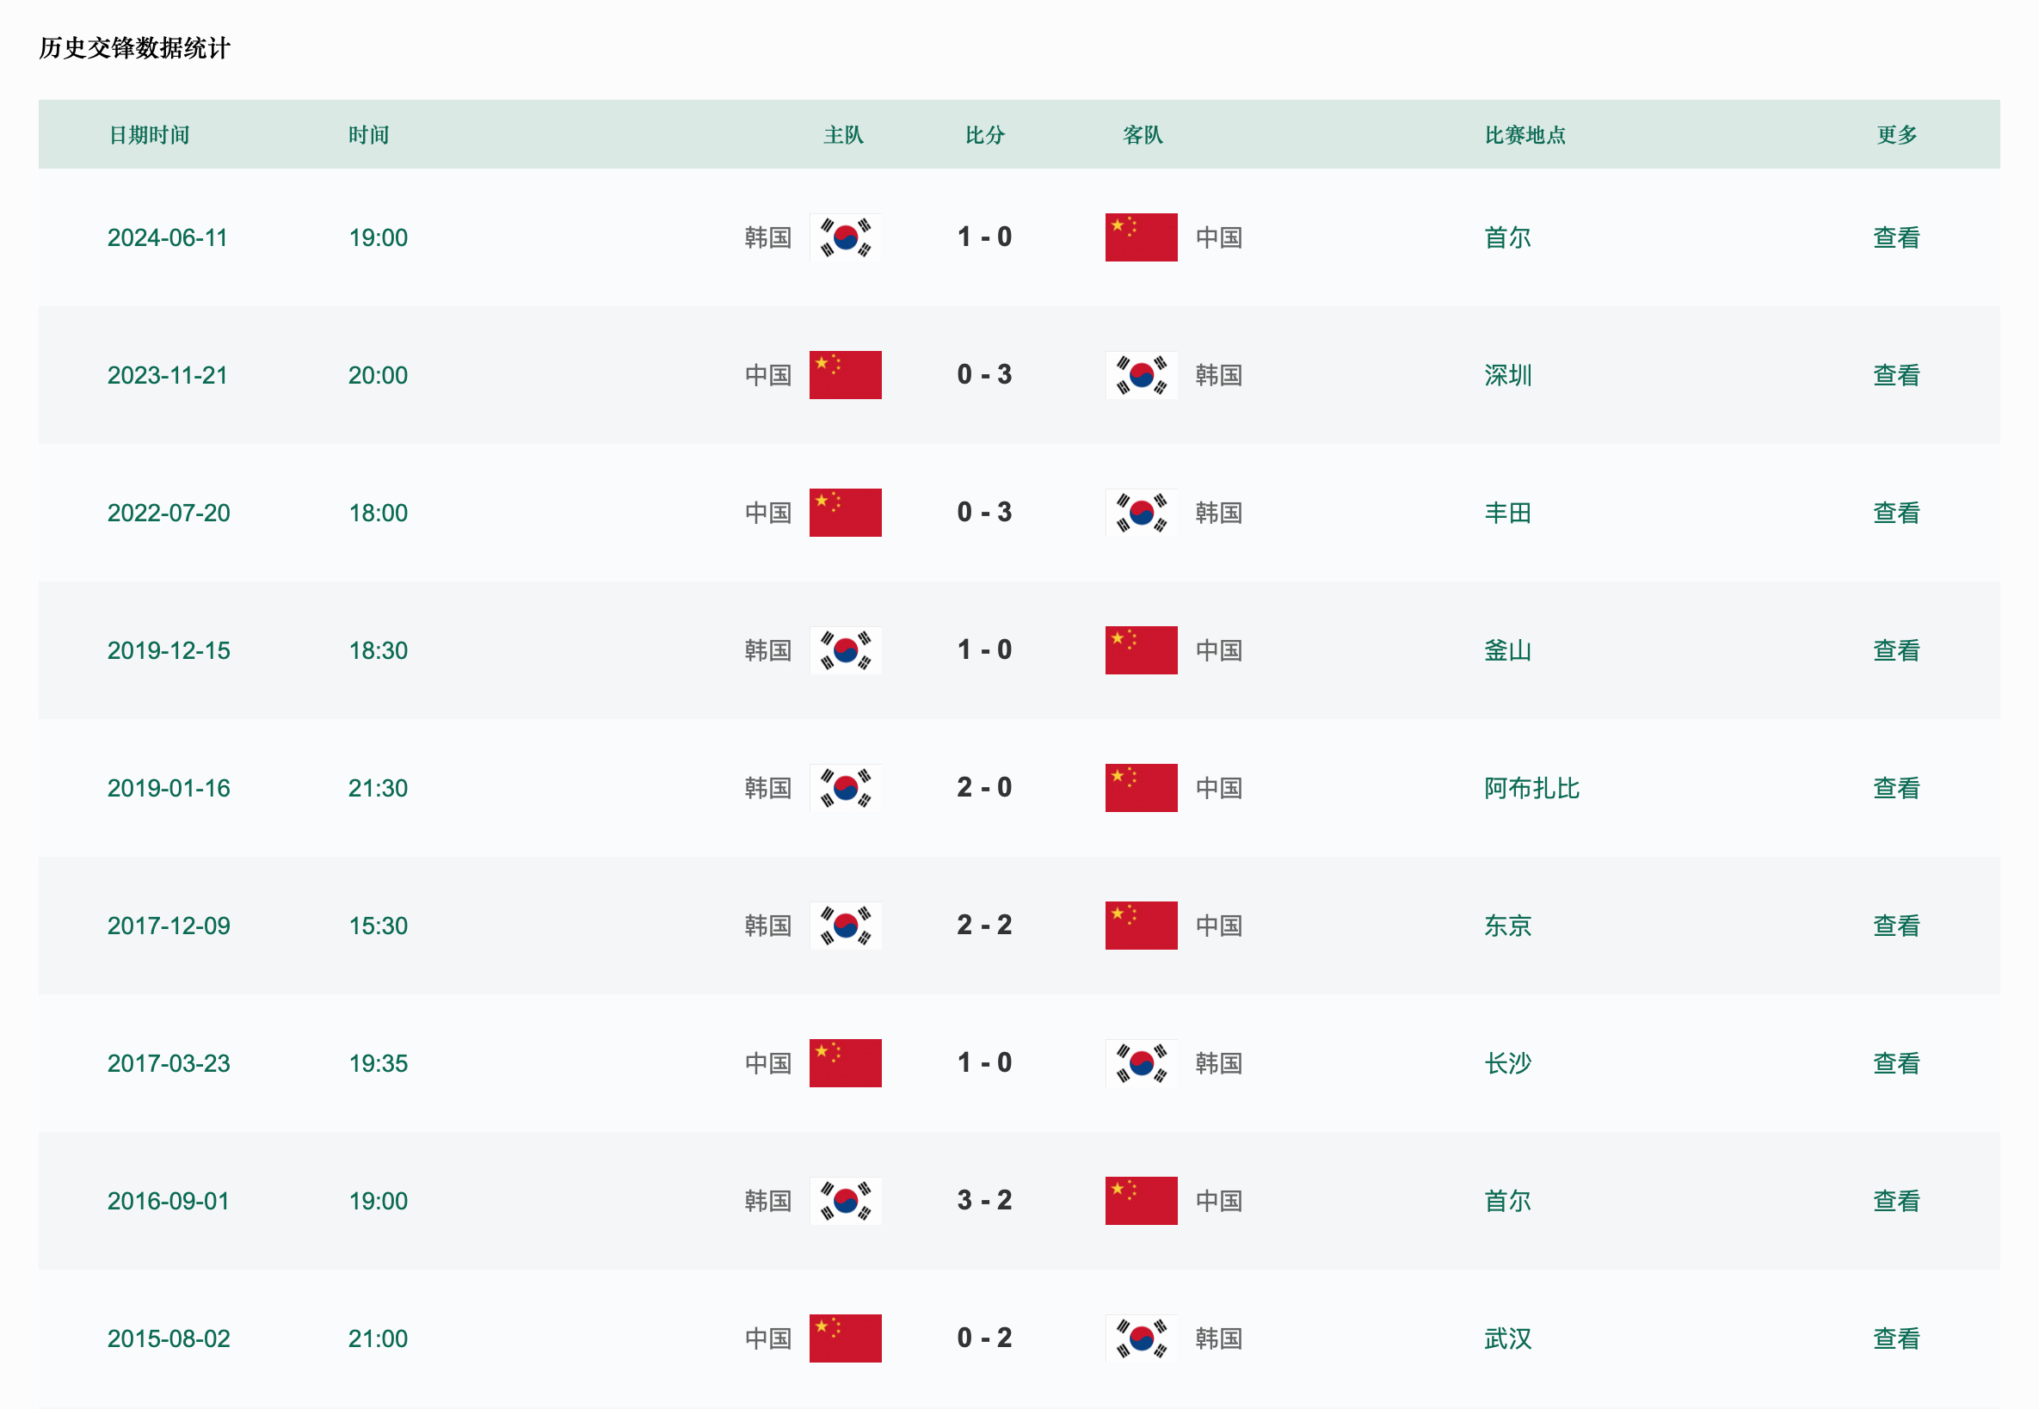This screenshot has width=2039, height=1409.
Task: Click the 2022-07-20 date entry
Action: pos(169,513)
